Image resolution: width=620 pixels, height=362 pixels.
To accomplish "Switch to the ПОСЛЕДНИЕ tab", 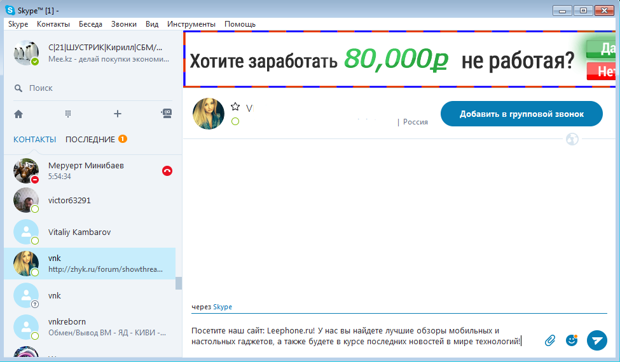I will pyautogui.click(x=90, y=139).
